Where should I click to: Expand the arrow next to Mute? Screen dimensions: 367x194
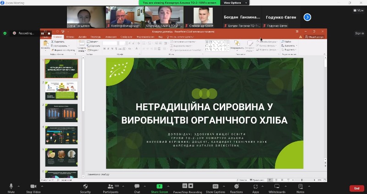coord(19,187)
